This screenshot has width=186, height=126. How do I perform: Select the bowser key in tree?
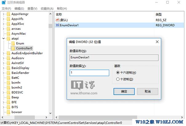(17, 112)
